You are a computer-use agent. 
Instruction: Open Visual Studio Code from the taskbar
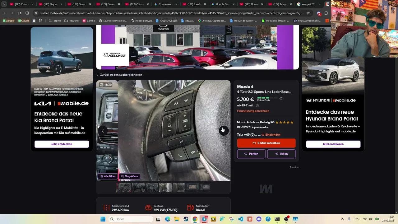coord(240,219)
